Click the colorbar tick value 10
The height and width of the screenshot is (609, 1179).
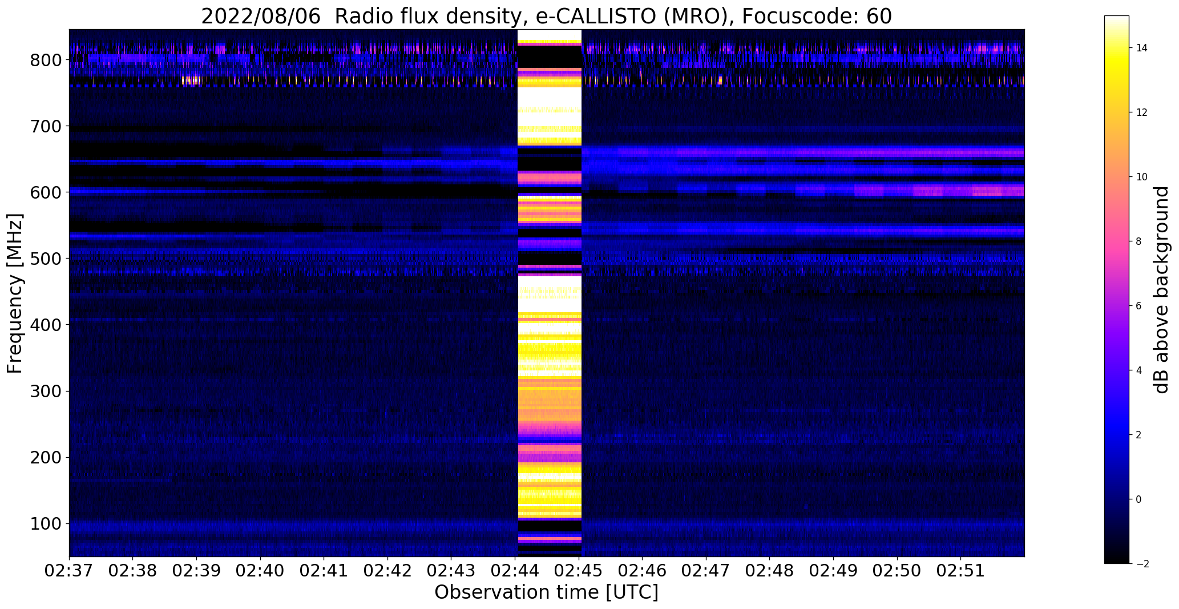pyautogui.click(x=1142, y=177)
